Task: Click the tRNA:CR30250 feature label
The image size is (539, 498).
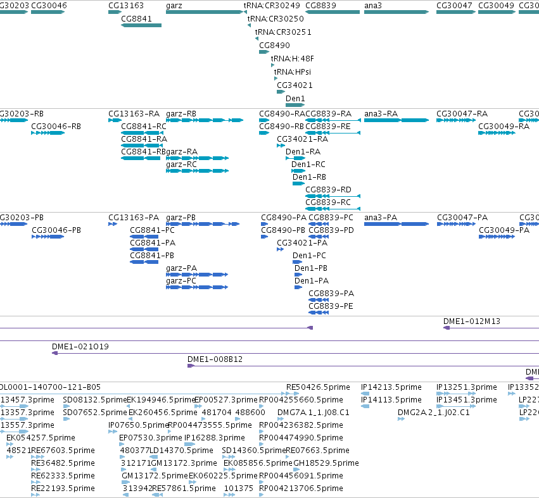Action: 276,18
